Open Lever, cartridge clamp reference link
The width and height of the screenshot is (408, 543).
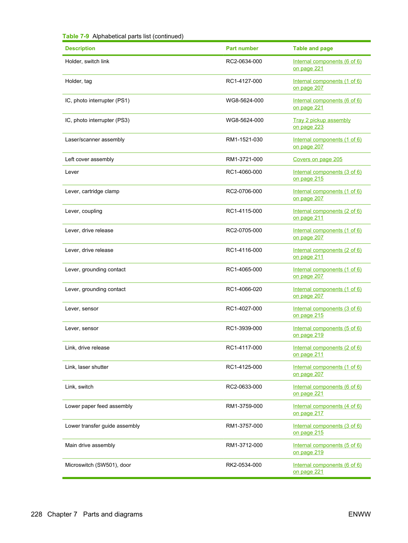tap(327, 195)
